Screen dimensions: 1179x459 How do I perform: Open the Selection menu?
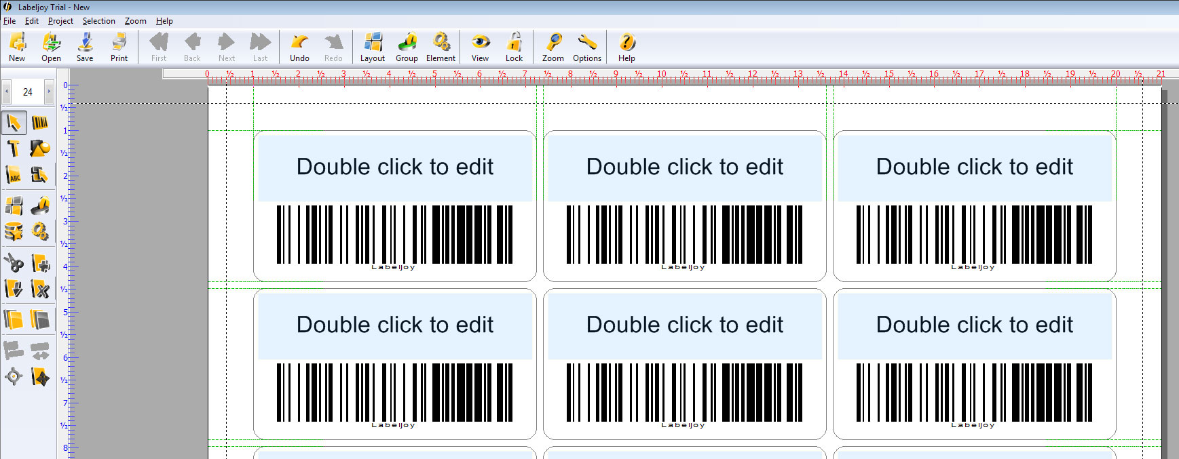tap(99, 21)
